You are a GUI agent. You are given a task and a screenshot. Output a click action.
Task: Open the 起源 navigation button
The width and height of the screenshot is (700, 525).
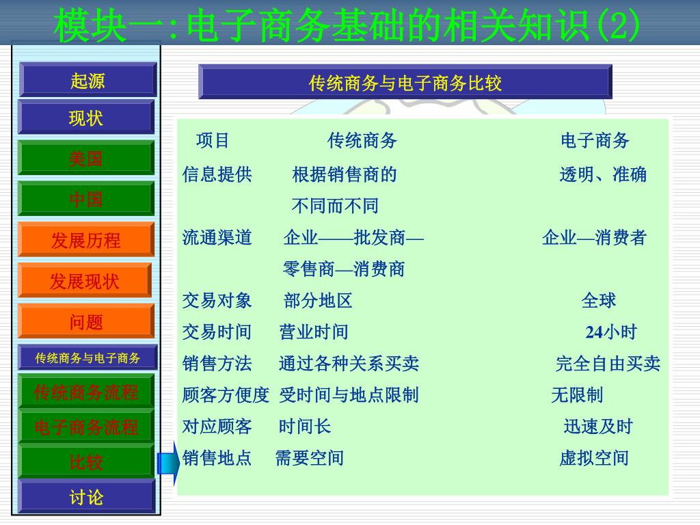[88, 80]
